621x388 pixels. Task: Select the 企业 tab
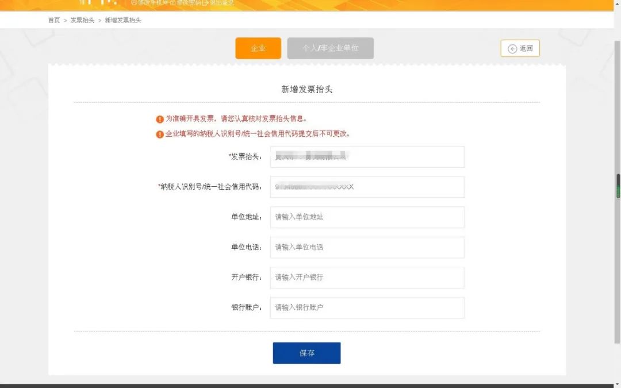pyautogui.click(x=258, y=48)
